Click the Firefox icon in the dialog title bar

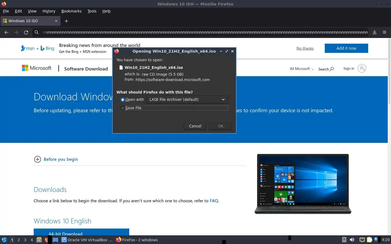click(117, 51)
